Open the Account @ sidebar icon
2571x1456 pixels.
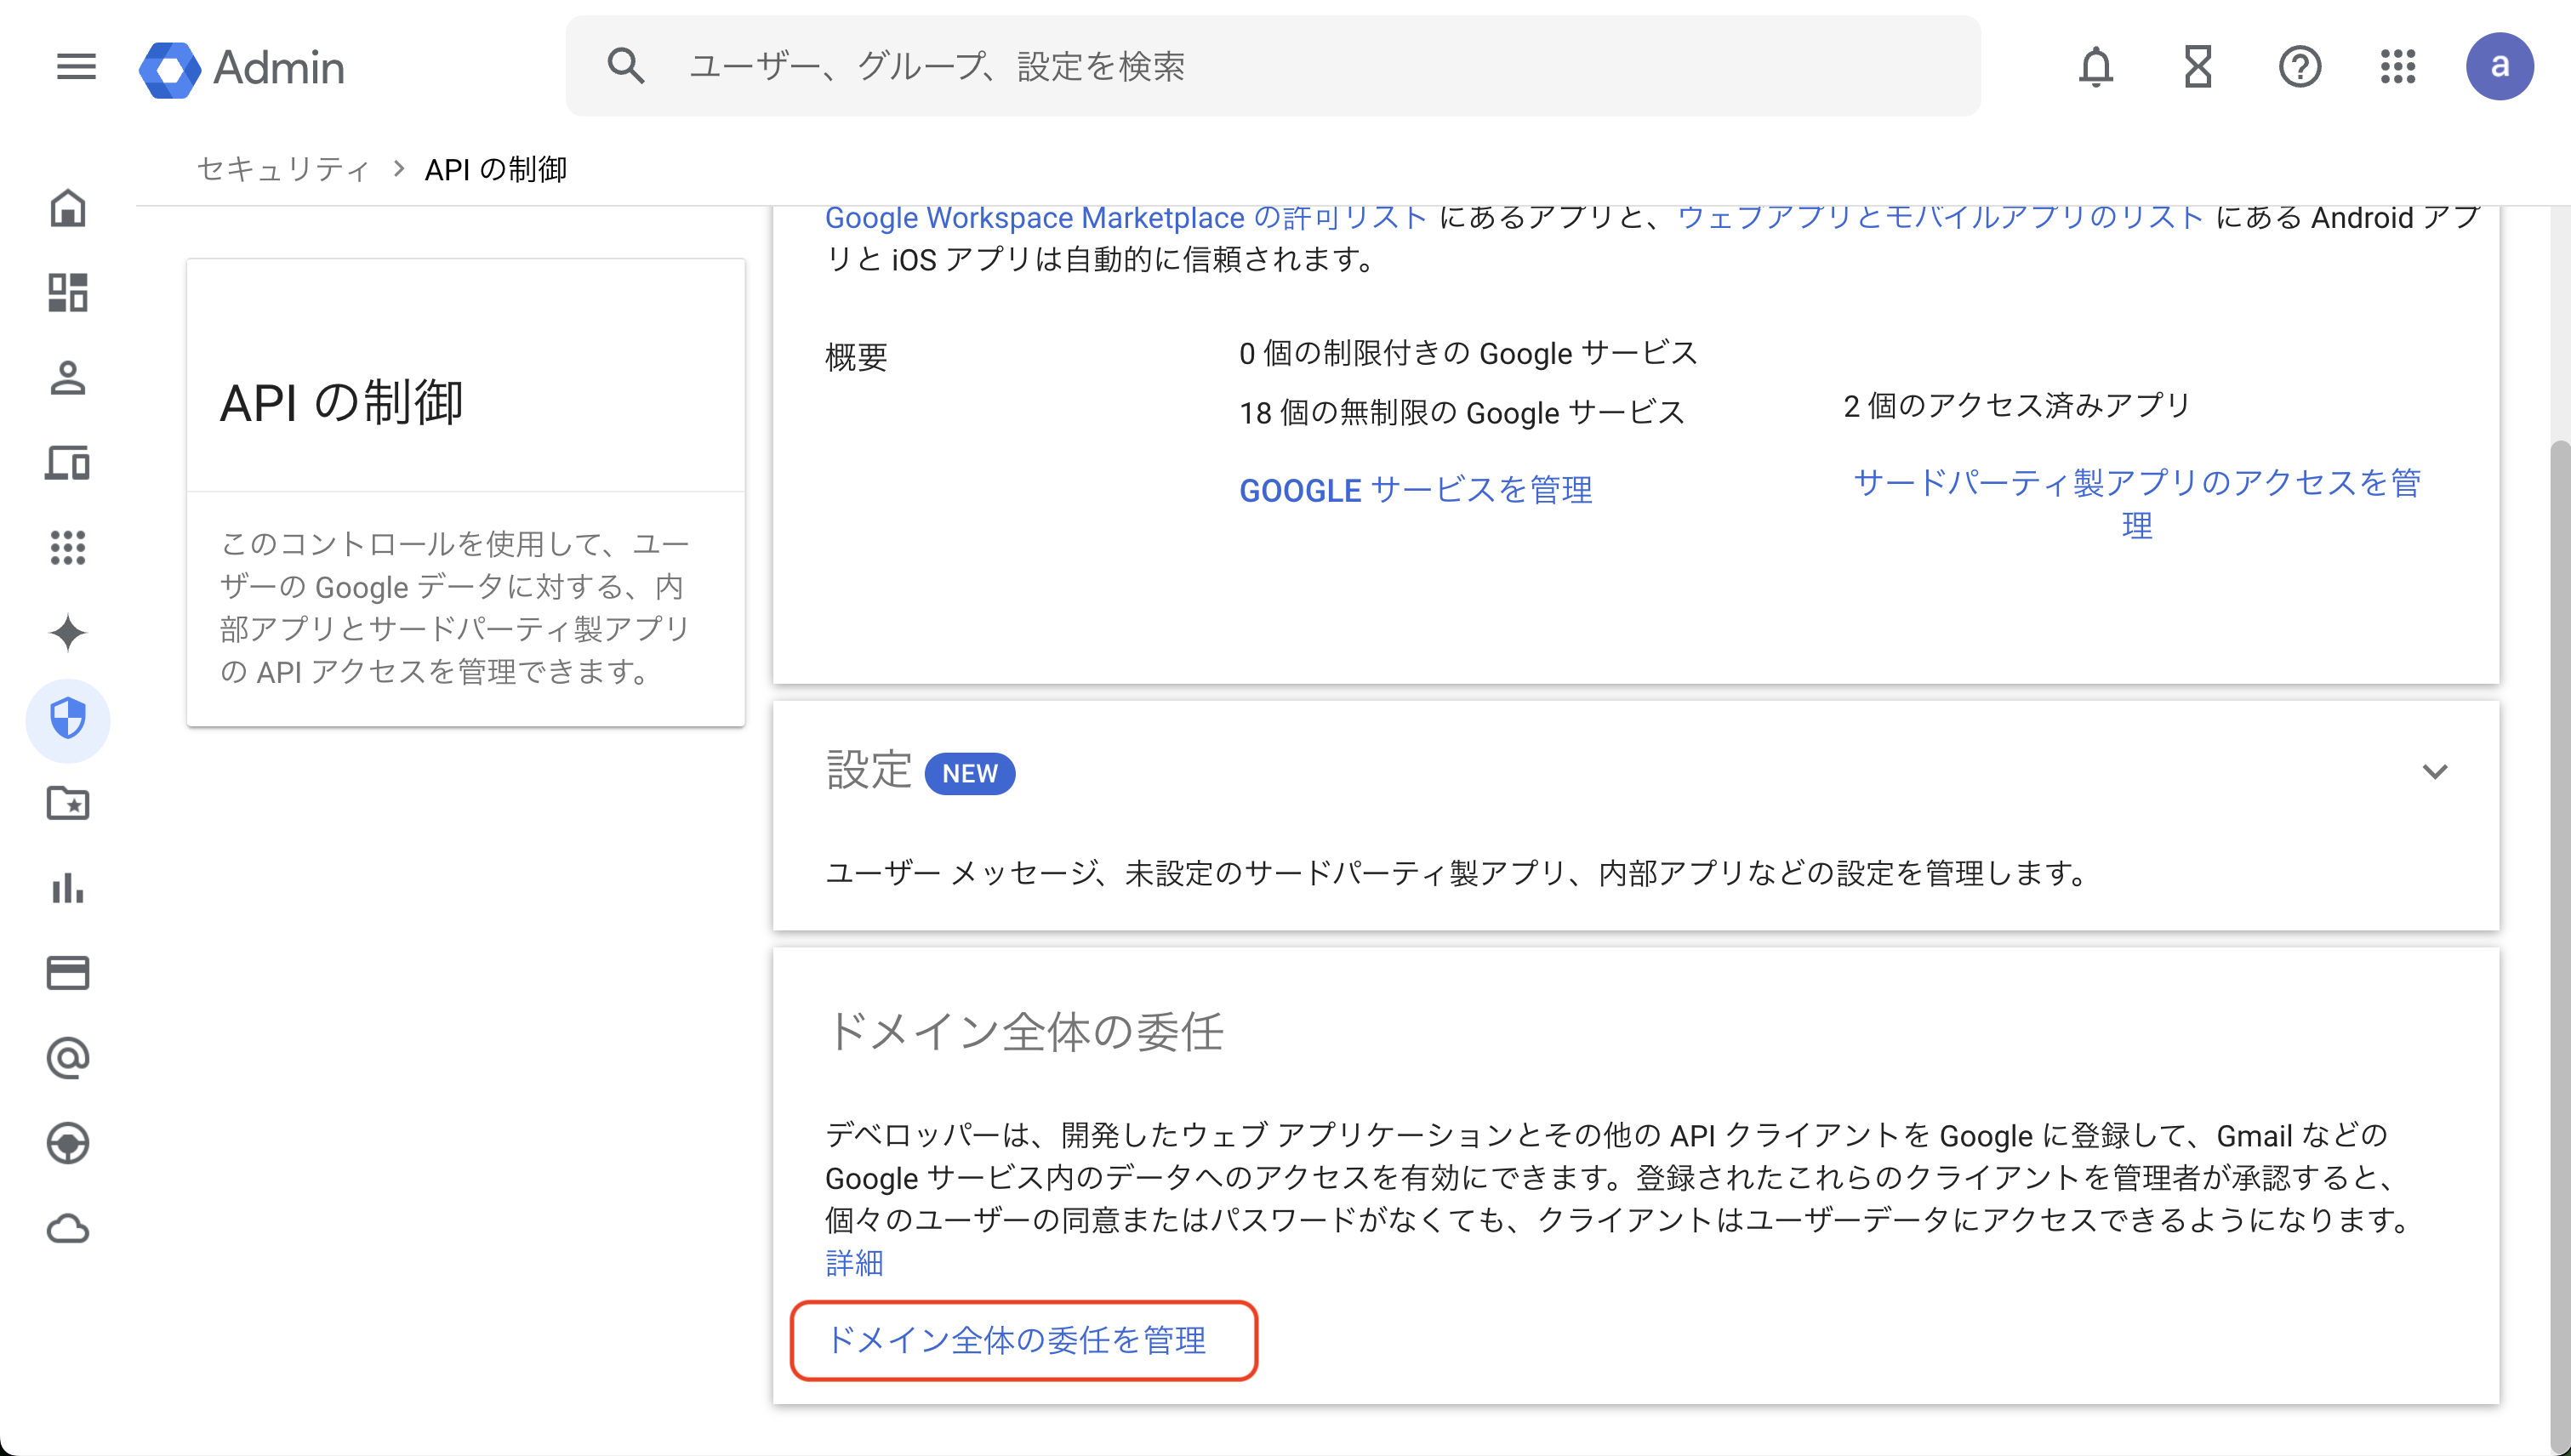pyautogui.click(x=68, y=1058)
